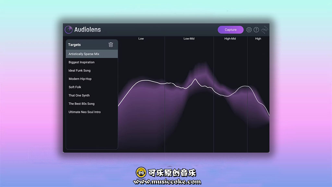The width and height of the screenshot is (332, 187).
Task: Click the Audiolens logo icon
Action: coord(69,30)
